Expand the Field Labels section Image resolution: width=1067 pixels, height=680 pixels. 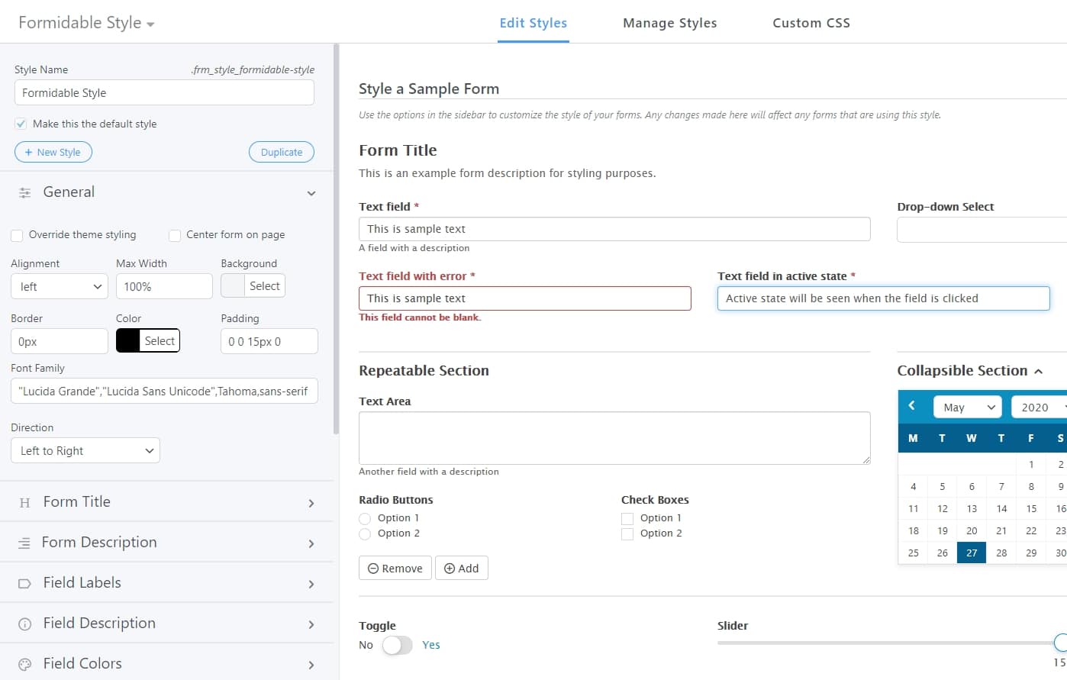point(311,585)
